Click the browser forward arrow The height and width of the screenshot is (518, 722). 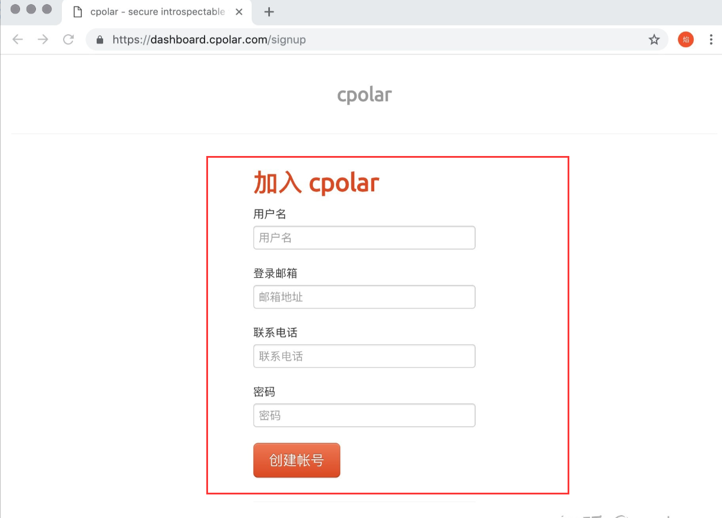coord(43,39)
